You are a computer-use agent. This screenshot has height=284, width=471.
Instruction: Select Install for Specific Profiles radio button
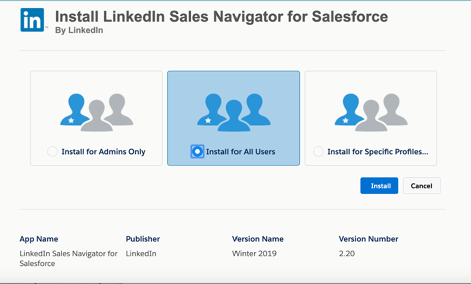tap(318, 151)
